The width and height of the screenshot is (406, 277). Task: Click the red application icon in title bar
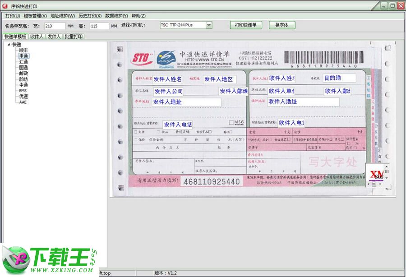point(5,6)
